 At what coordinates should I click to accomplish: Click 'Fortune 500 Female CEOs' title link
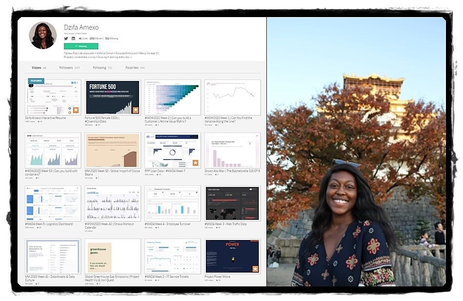(102, 120)
